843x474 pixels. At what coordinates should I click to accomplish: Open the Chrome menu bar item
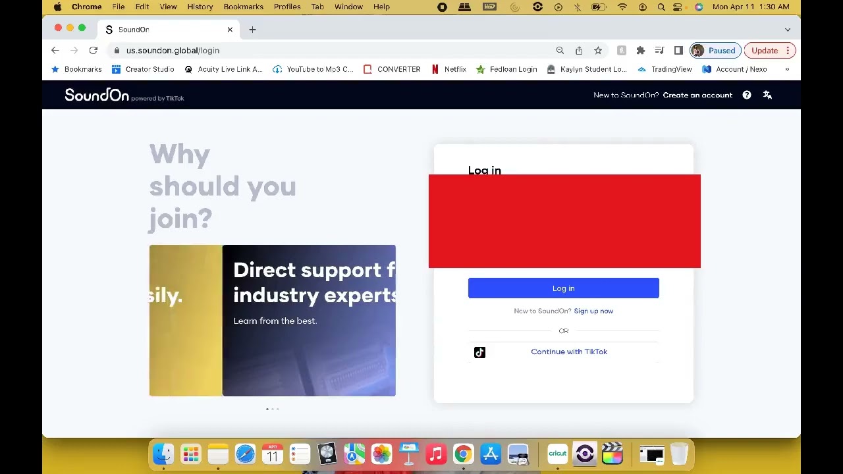coord(86,7)
